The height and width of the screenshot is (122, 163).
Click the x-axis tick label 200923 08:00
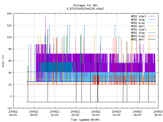(x=158, y=113)
